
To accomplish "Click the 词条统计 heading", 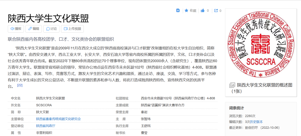I will 236,108.
